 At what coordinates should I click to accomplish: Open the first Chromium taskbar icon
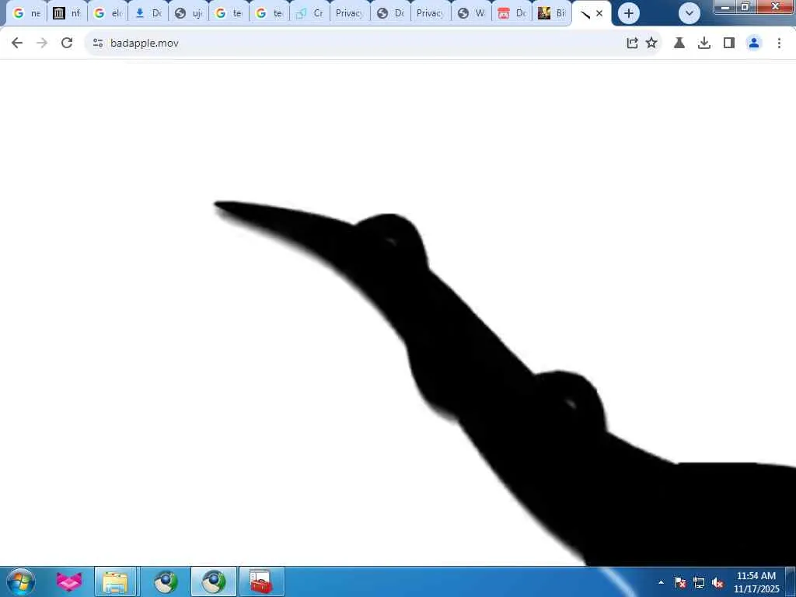(x=166, y=581)
